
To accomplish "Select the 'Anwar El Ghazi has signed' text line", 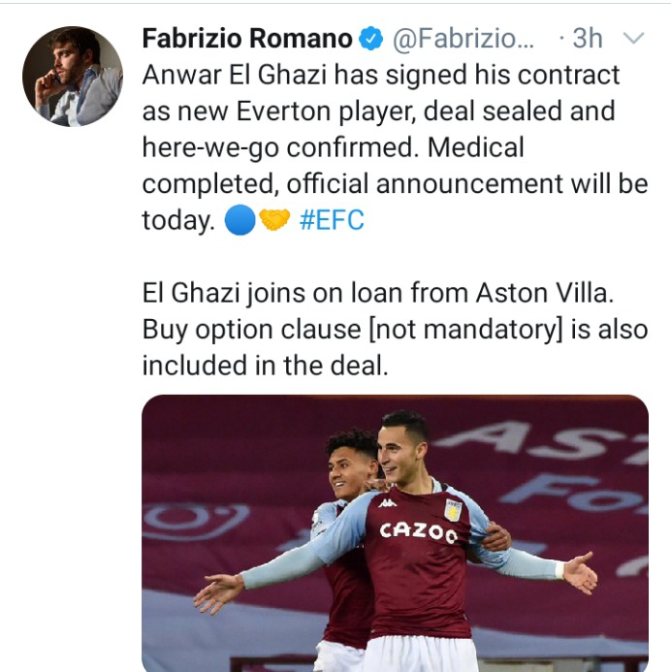I will click(x=381, y=75).
